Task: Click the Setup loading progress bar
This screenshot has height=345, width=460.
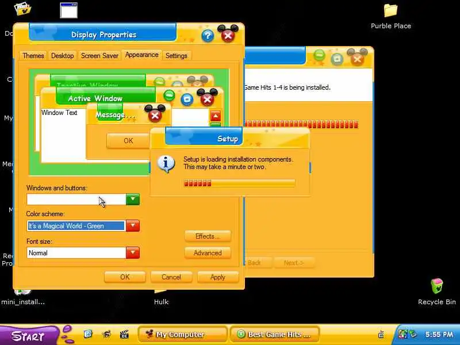Action: (x=239, y=183)
